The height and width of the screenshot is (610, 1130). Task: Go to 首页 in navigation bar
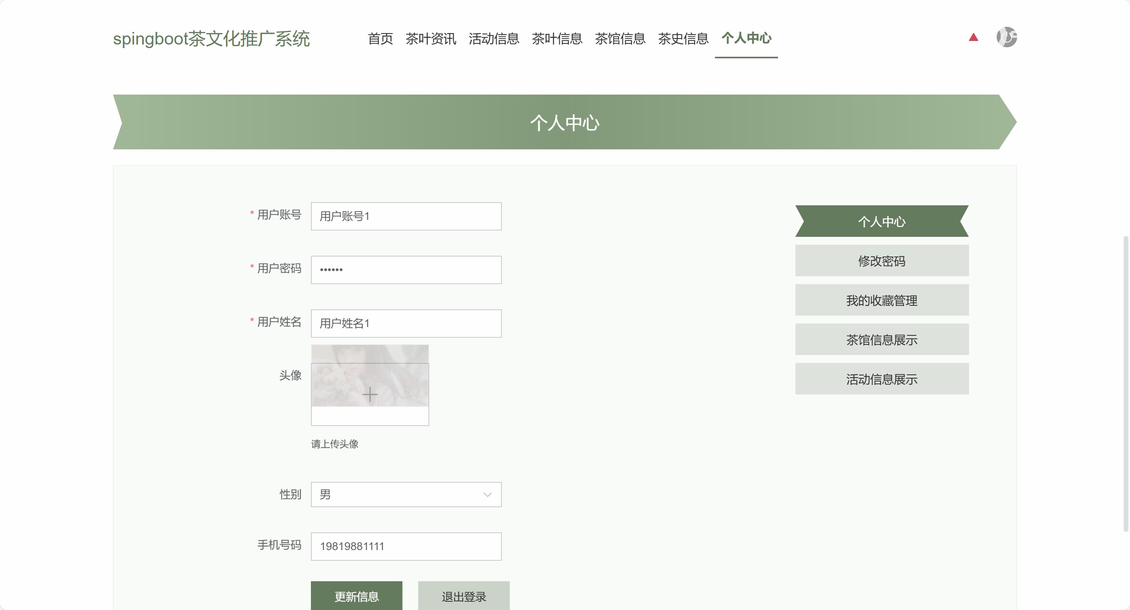pyautogui.click(x=380, y=39)
